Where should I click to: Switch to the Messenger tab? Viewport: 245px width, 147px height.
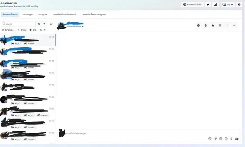click(28, 15)
